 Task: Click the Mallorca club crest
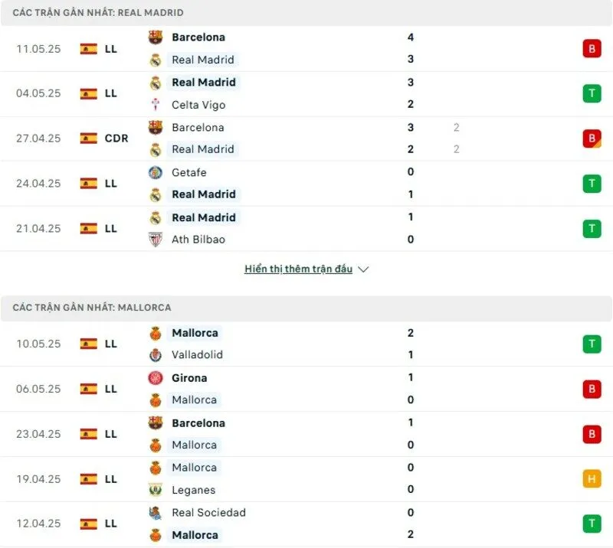point(156,333)
